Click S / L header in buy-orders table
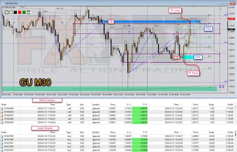The image size is (237, 152). [129, 132]
